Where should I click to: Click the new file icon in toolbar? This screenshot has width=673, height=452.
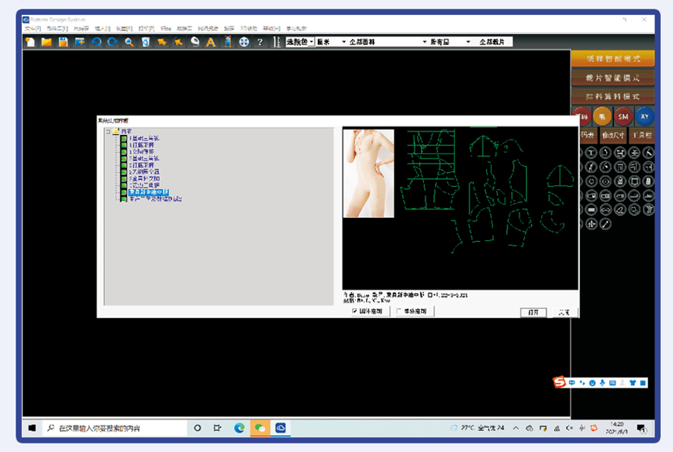click(x=30, y=42)
